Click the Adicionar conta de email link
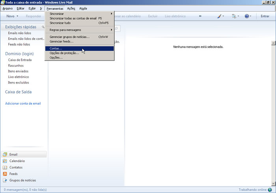This screenshot has width=276, height=193. [x=23, y=104]
